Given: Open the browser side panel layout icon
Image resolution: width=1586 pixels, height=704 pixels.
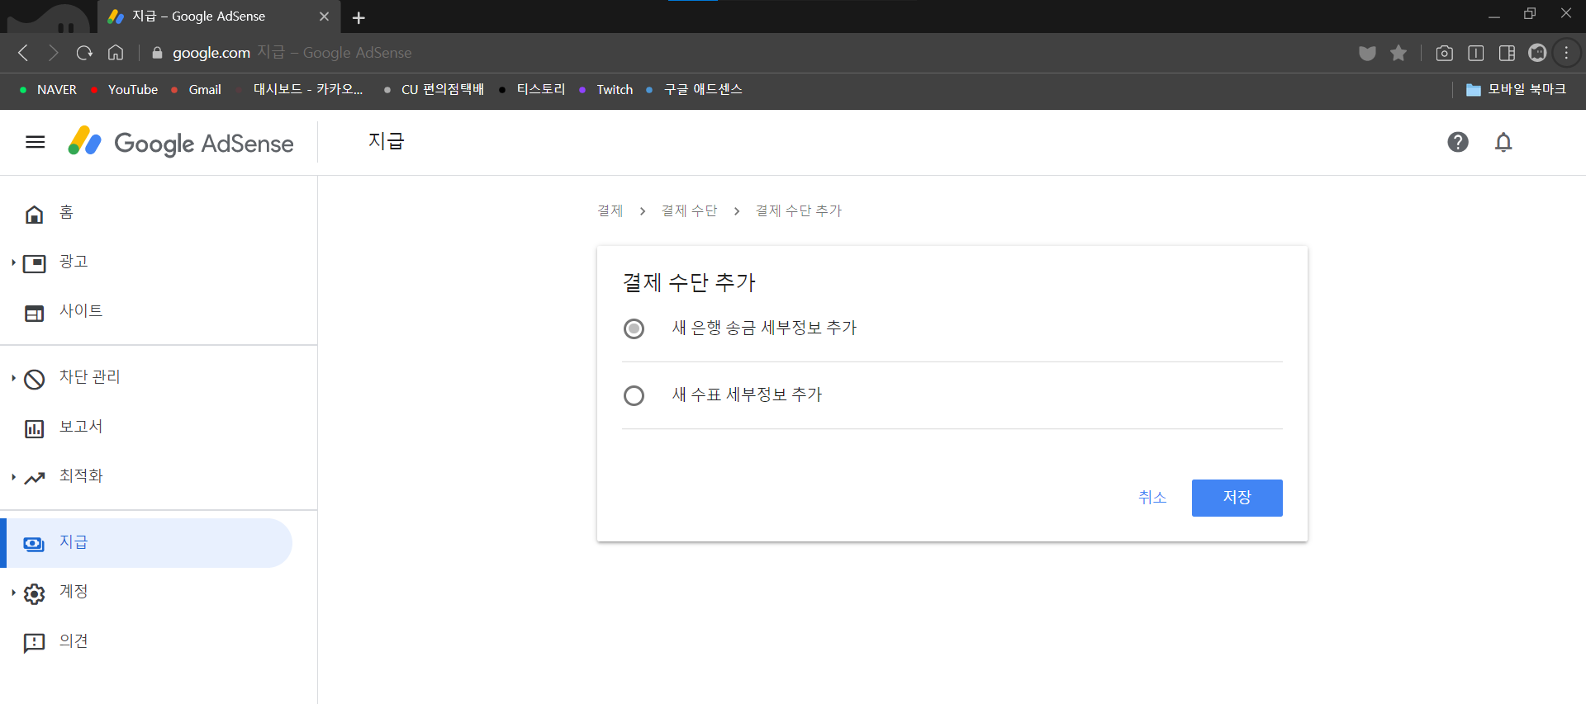Looking at the screenshot, I should pos(1507,53).
